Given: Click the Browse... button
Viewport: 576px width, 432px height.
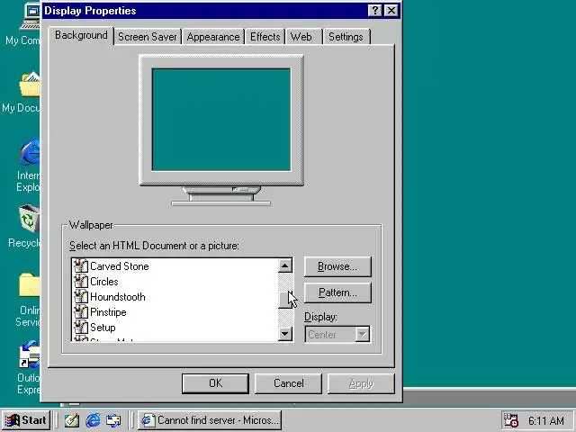Looking at the screenshot, I should 337,266.
